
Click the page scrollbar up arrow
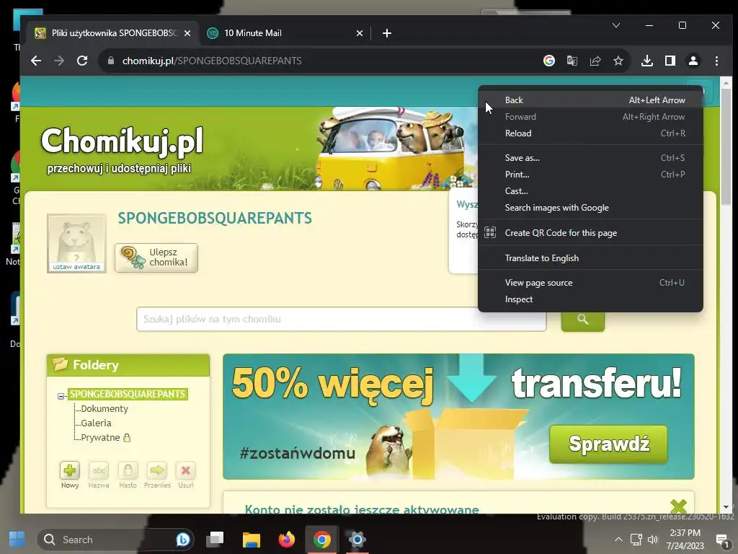point(726,83)
